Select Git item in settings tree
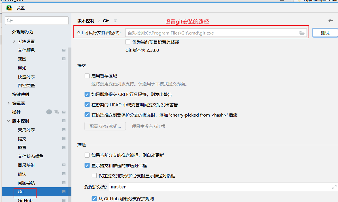This screenshot has height=202, width=338. (x=21, y=192)
